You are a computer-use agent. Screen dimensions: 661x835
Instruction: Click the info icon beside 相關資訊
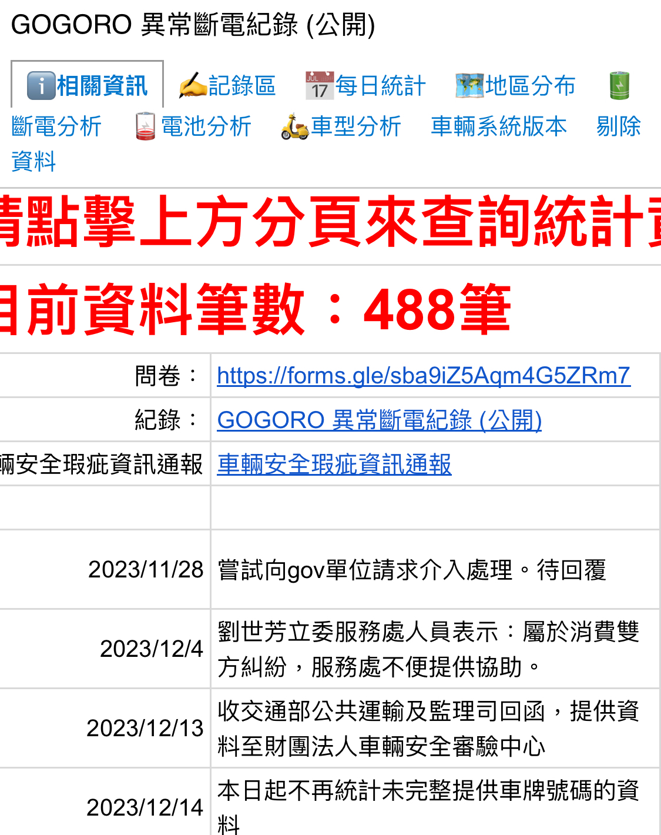point(41,86)
